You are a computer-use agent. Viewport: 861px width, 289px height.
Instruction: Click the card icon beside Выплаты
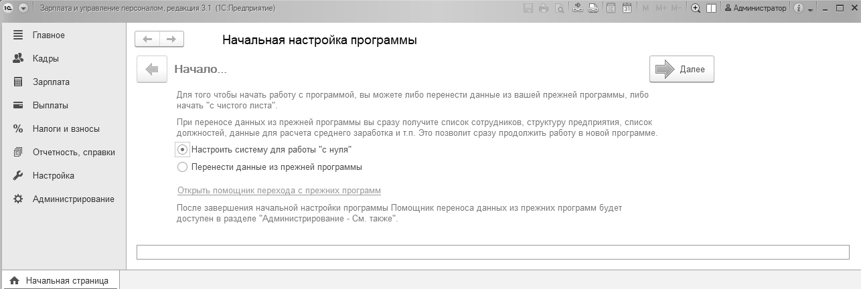(x=18, y=105)
